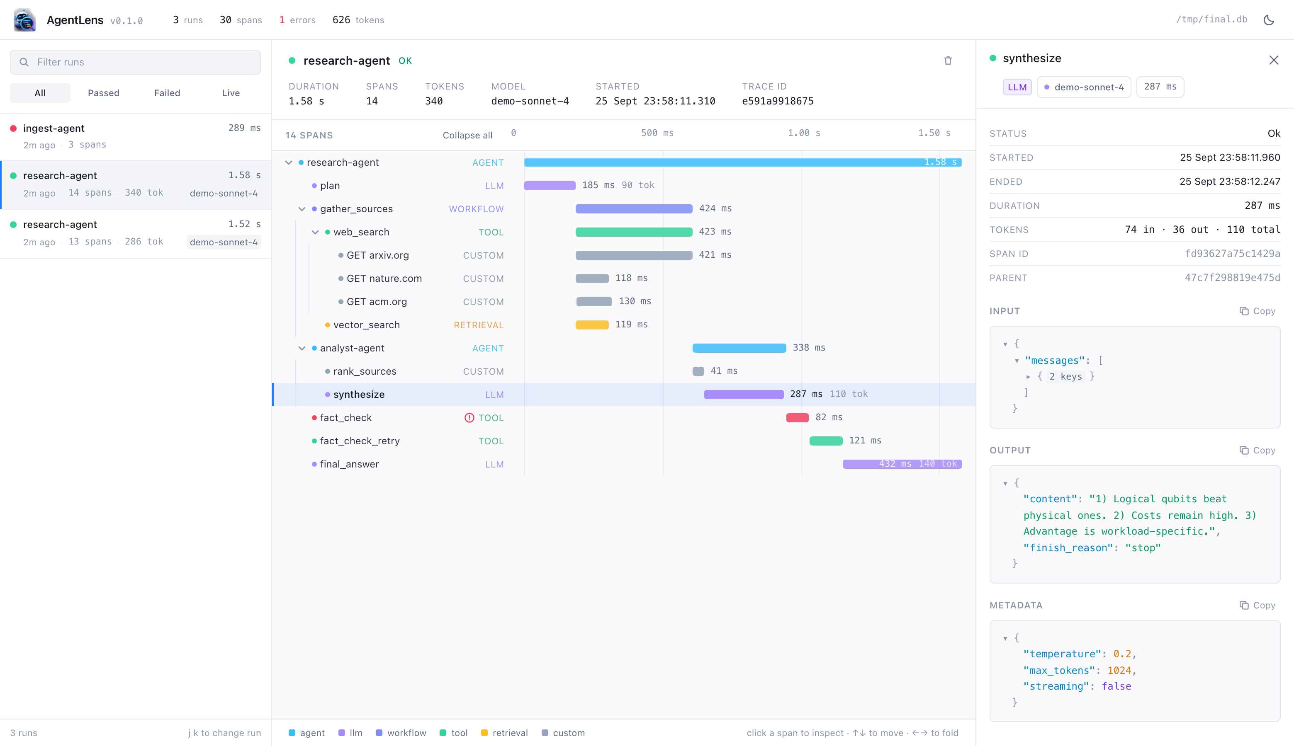Click the LLM badge in detail panel

(x=1017, y=87)
